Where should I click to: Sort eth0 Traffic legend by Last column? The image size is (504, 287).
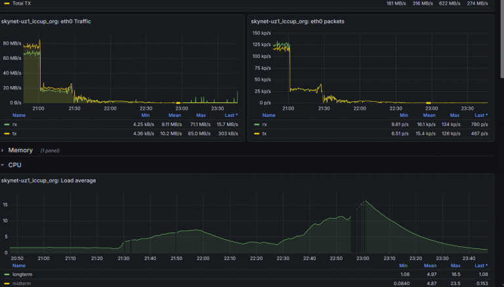tap(231, 115)
